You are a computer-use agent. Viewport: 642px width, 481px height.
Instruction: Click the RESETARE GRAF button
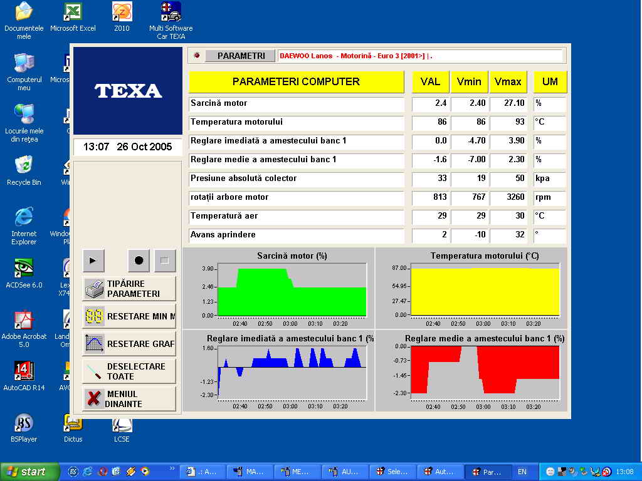[x=129, y=344]
